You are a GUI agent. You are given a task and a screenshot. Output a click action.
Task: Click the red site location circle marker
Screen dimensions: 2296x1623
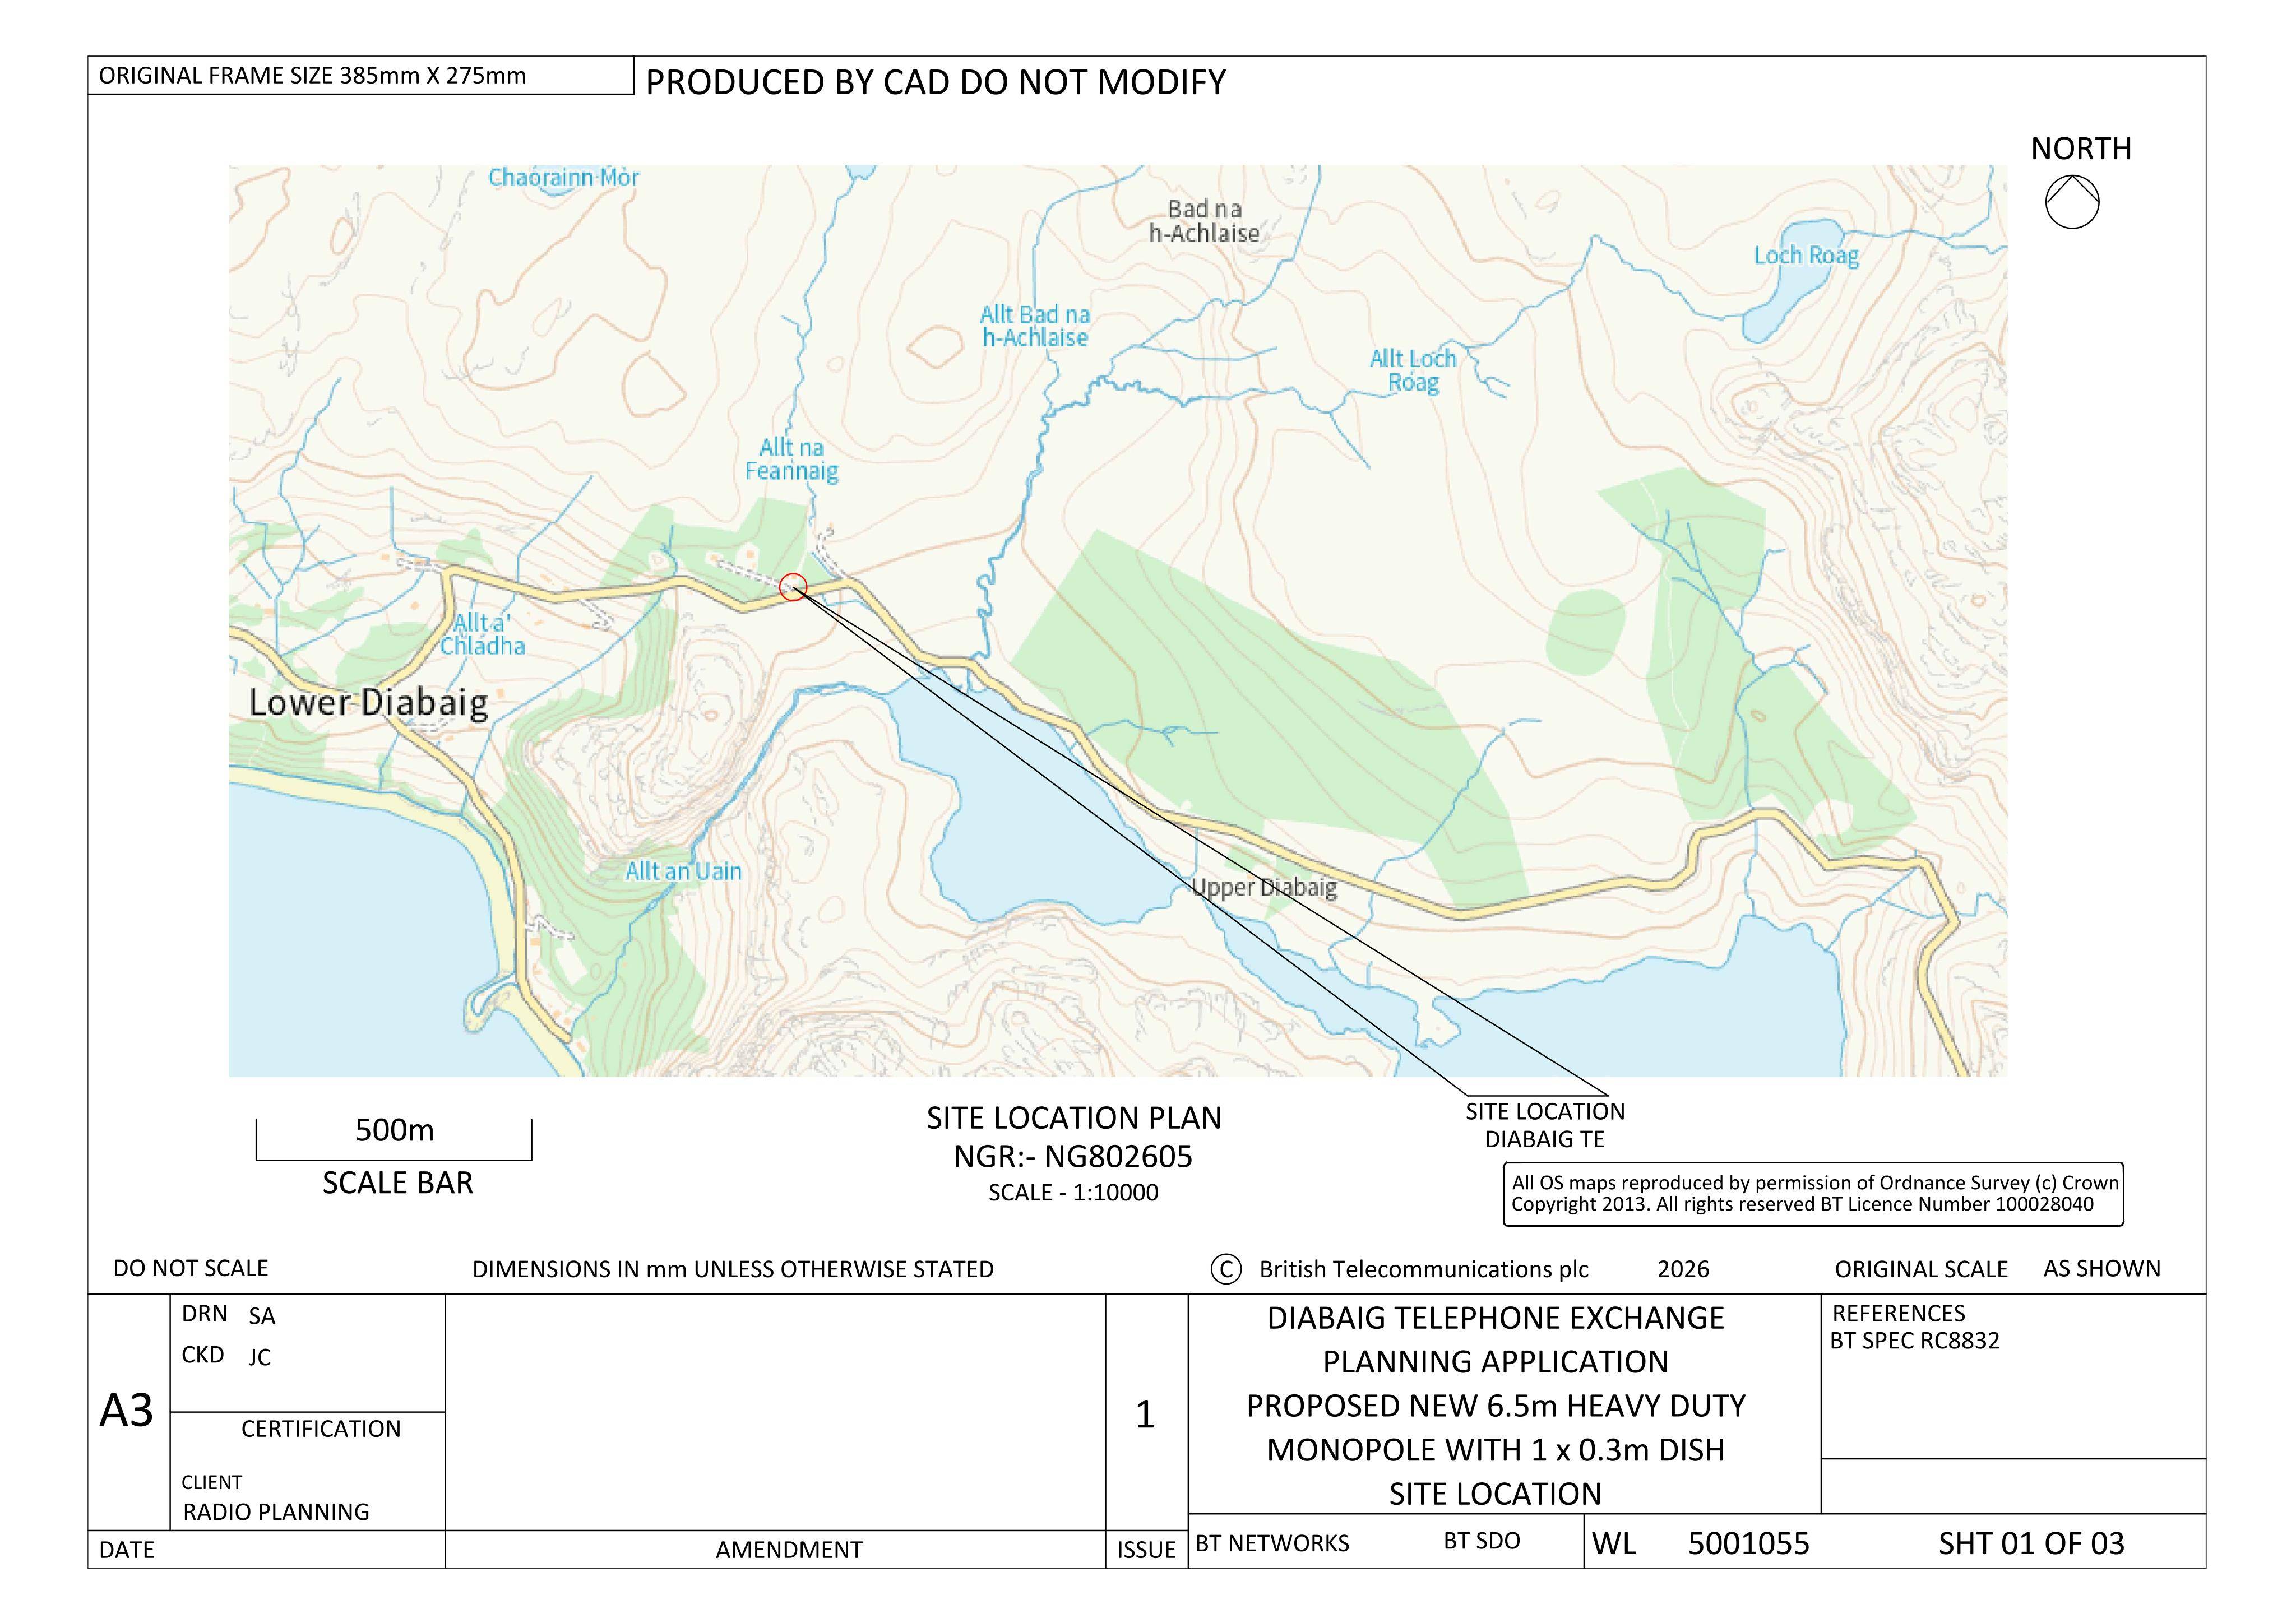click(x=793, y=587)
